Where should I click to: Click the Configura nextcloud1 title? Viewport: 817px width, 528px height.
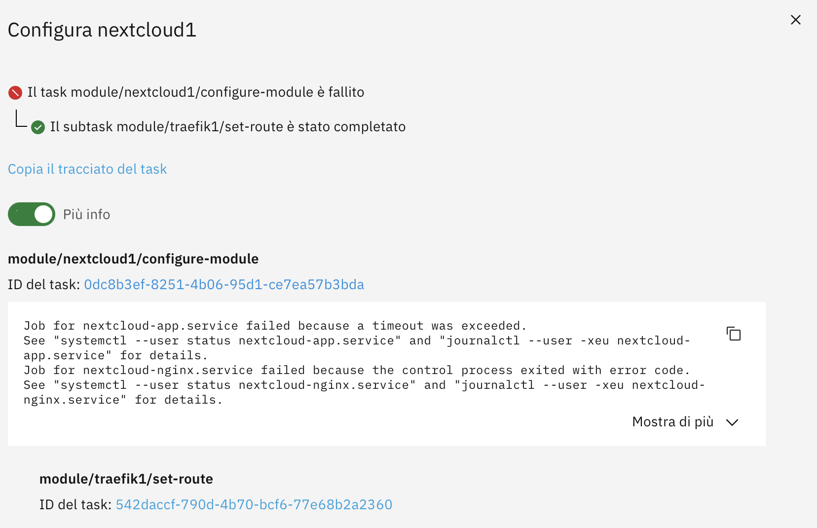(102, 30)
